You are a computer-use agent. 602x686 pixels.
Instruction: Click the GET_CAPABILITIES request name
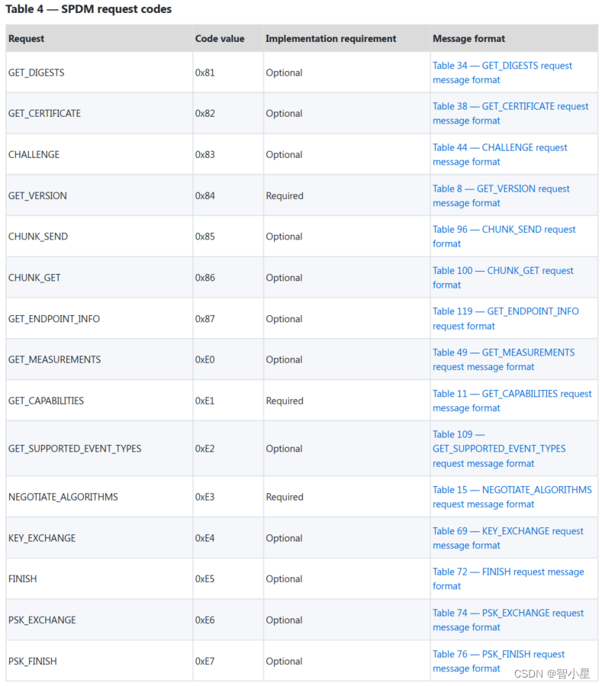pyautogui.click(x=46, y=401)
